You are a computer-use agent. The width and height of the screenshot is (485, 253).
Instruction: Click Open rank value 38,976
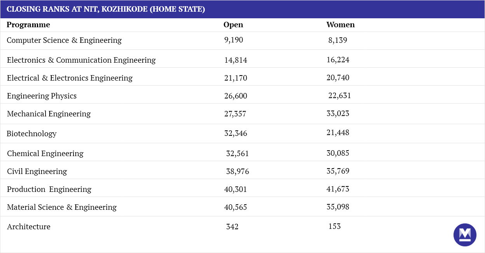(237, 172)
